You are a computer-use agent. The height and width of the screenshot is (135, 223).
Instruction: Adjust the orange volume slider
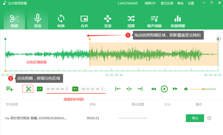(203, 89)
